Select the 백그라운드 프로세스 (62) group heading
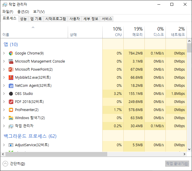 tap(30, 136)
